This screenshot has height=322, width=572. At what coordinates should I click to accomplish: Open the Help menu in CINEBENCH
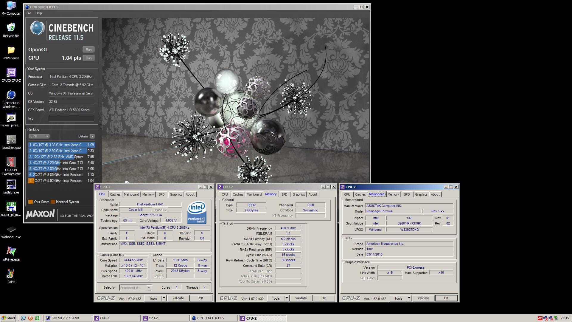point(38,13)
